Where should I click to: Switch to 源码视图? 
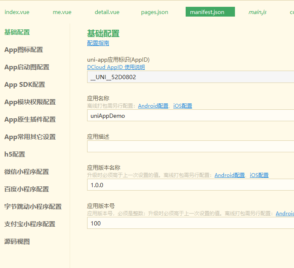click(17, 242)
